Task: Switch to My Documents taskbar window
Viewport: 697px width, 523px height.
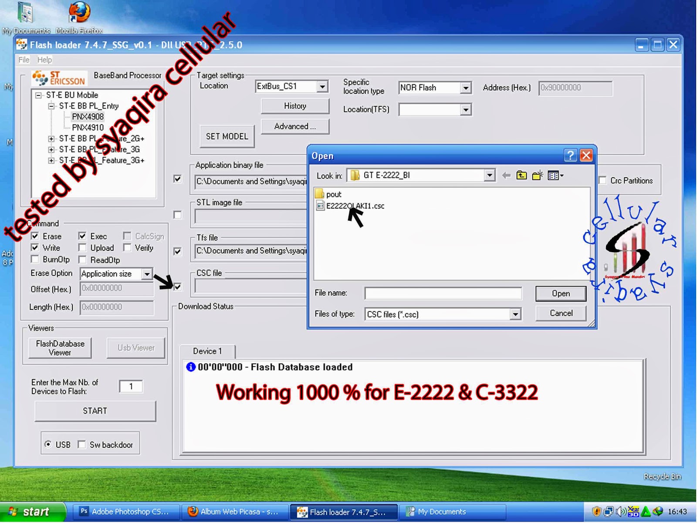Action: (x=453, y=512)
